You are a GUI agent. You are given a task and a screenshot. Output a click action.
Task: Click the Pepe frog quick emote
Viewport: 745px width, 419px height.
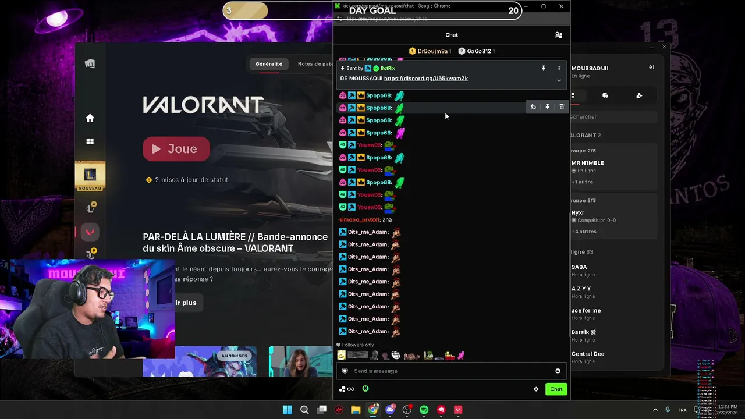point(428,355)
